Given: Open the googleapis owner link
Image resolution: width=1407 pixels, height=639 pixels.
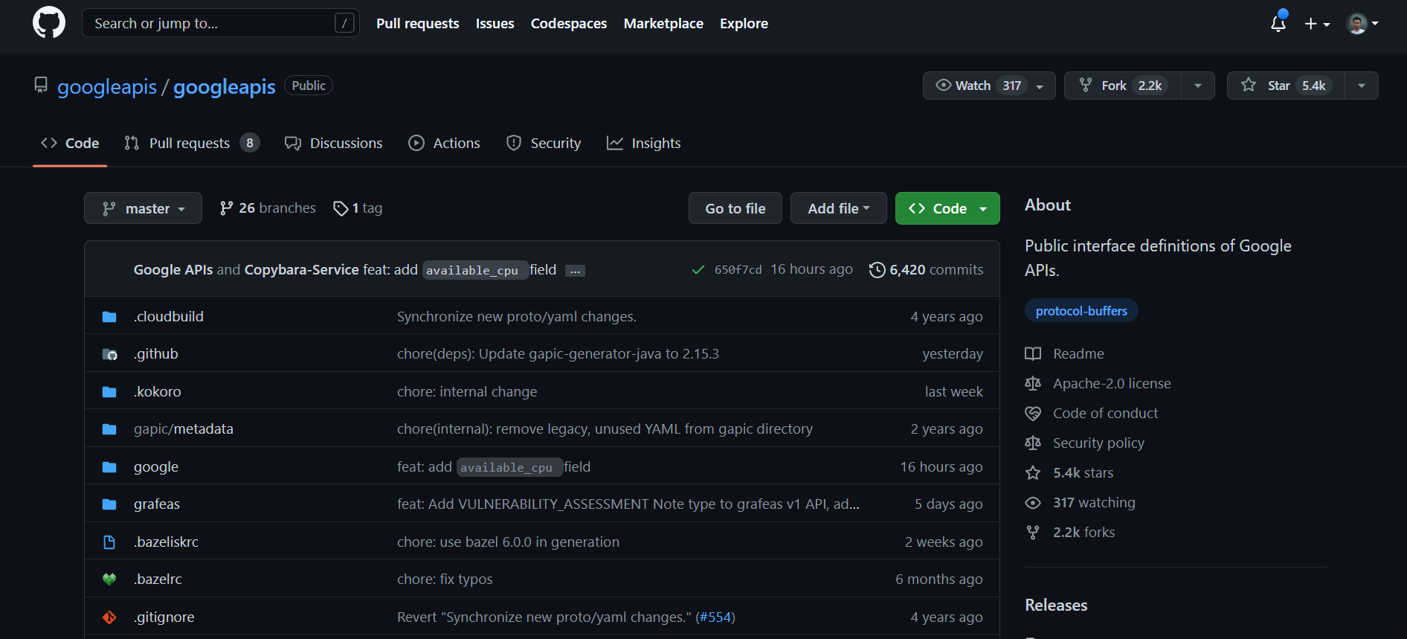Looking at the screenshot, I should click(x=107, y=87).
